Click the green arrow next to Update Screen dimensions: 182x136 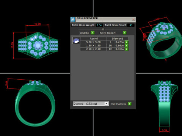pos(93,33)
